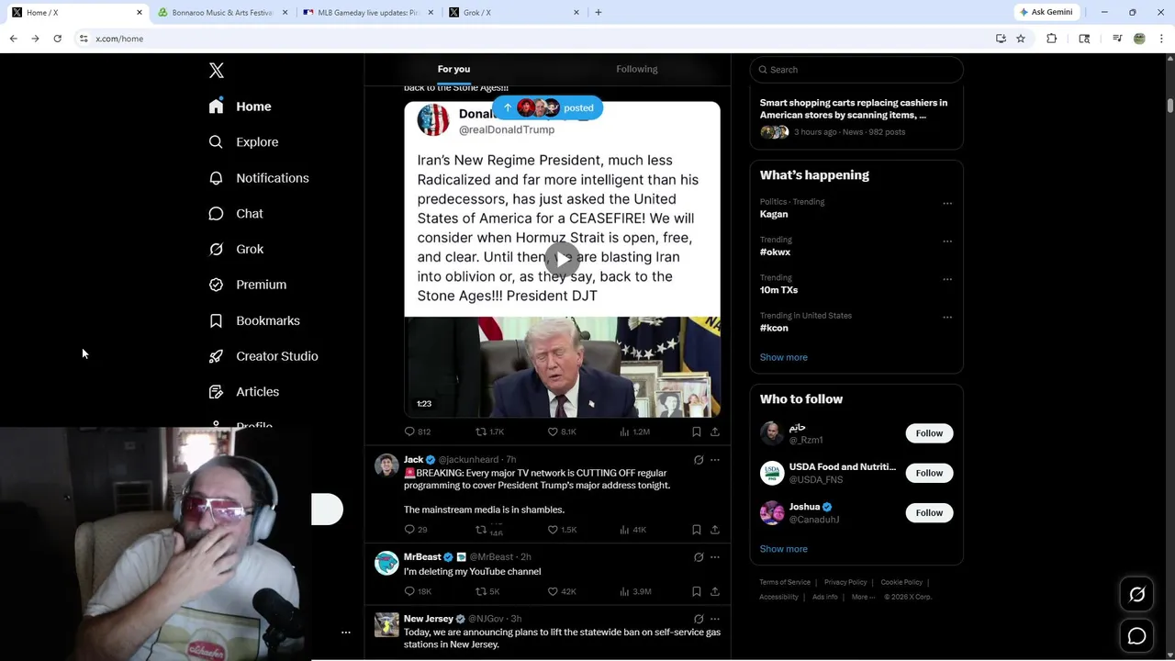
Task: Click Ask Gemini in the browser
Action: [1046, 13]
